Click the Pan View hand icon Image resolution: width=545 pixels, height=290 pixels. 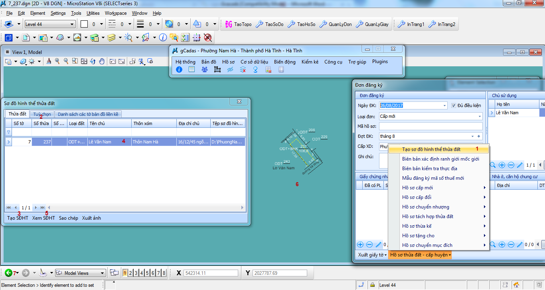tap(102, 61)
